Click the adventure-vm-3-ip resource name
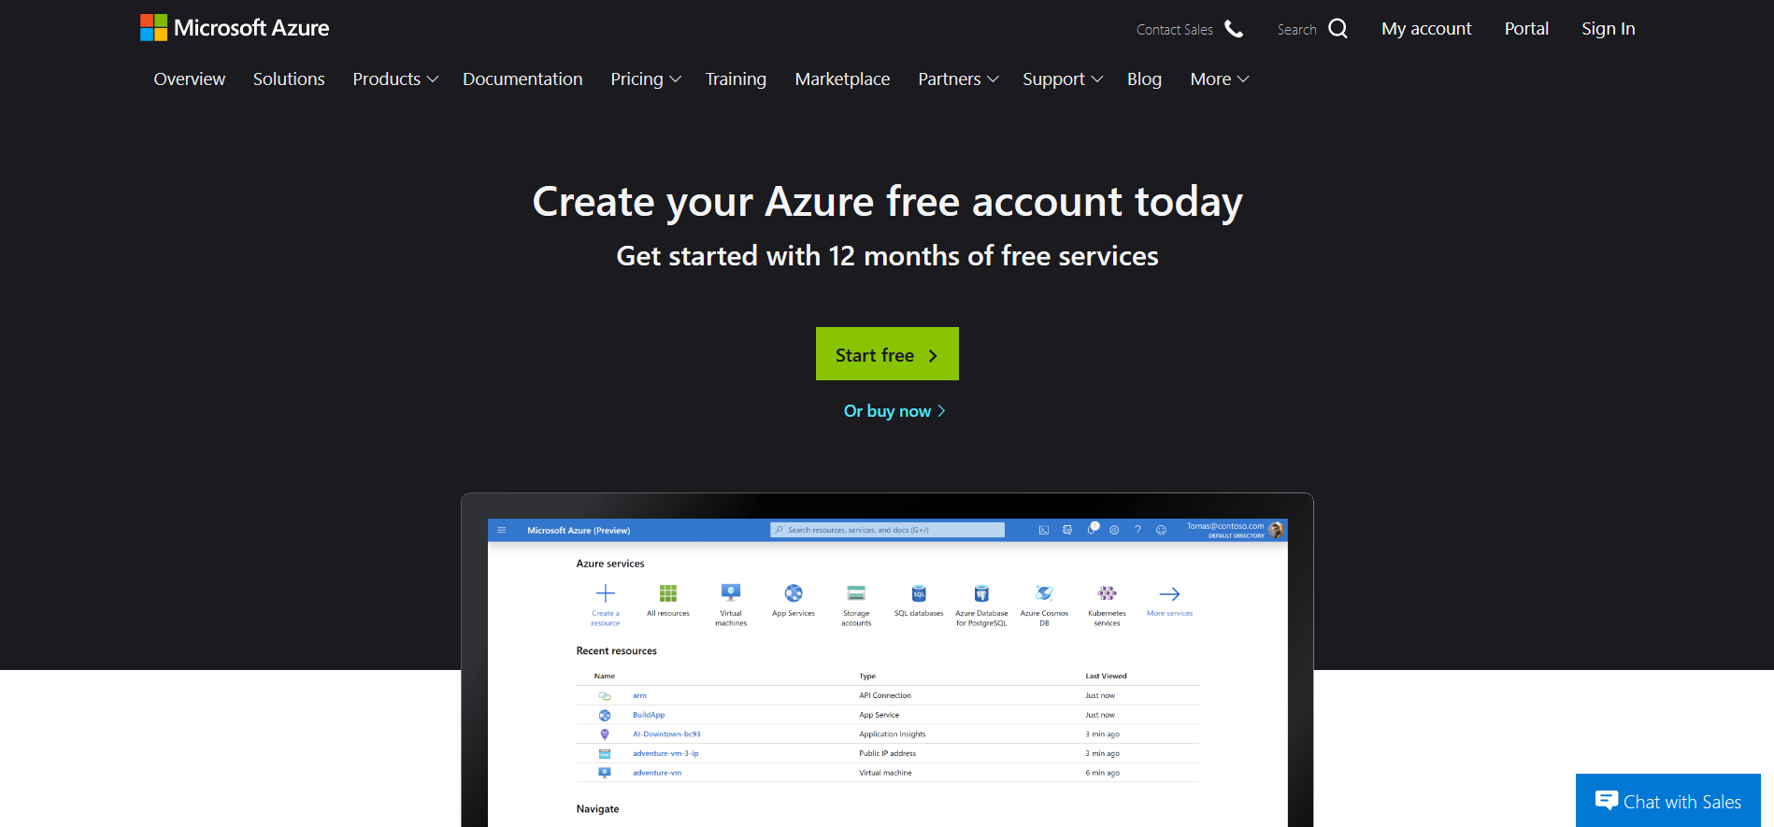The width and height of the screenshot is (1774, 827). [665, 753]
